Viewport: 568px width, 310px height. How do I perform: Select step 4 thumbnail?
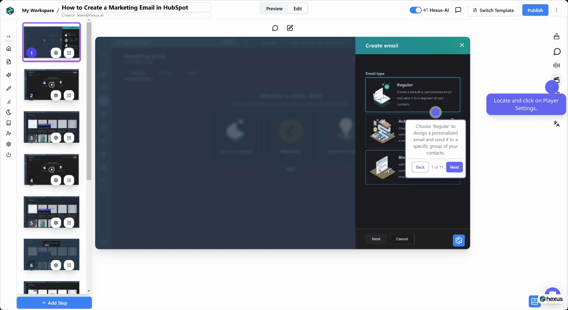(51, 170)
